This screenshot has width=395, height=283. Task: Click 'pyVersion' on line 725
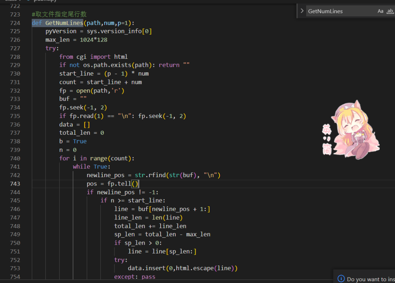click(61, 31)
